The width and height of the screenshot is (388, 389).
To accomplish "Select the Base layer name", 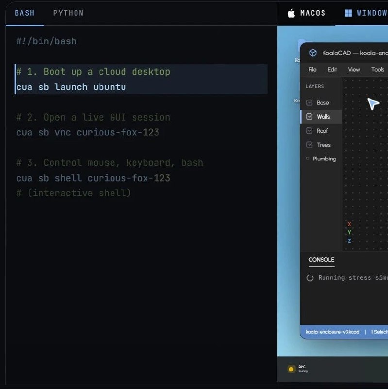I will pyautogui.click(x=323, y=103).
